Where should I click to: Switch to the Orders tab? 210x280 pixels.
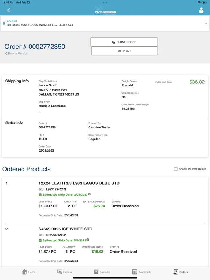180,272
